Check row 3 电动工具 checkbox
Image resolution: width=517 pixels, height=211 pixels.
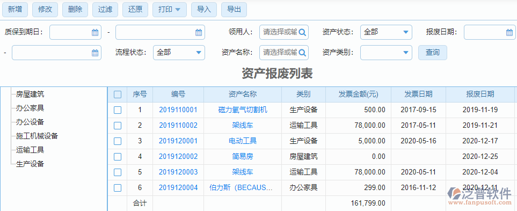[x=118, y=141]
